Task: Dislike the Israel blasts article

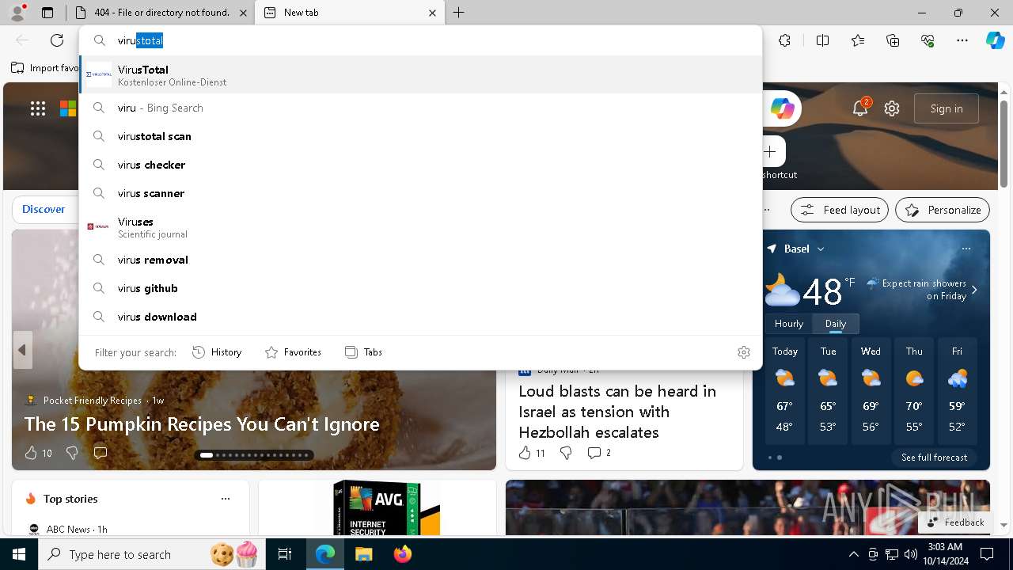Action: point(566,453)
